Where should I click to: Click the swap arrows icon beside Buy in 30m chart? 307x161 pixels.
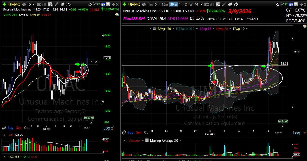point(124,132)
